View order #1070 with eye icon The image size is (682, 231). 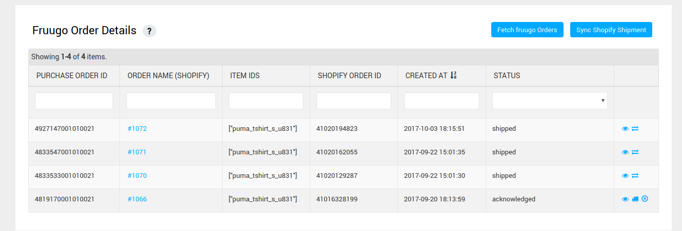(625, 176)
